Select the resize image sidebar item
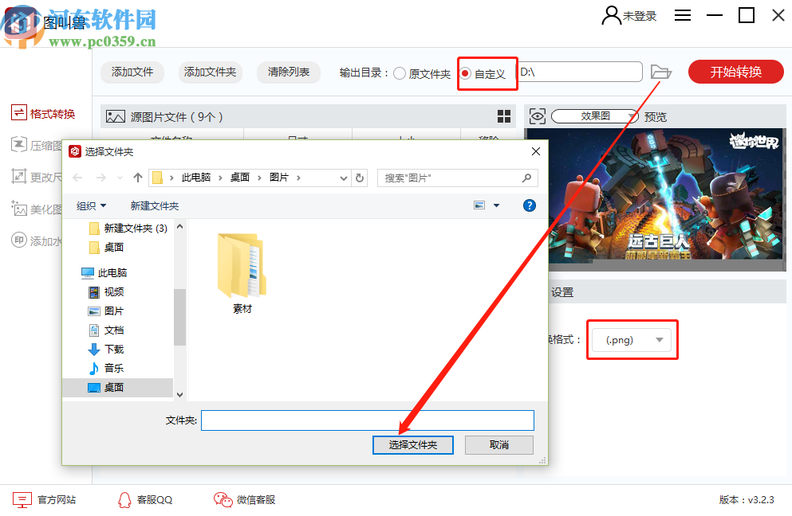 [x=37, y=177]
